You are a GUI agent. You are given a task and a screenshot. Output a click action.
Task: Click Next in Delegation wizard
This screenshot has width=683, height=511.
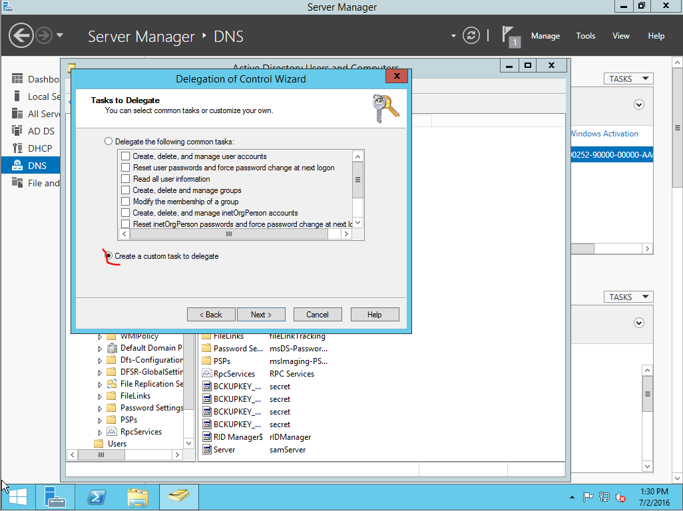pos(261,314)
